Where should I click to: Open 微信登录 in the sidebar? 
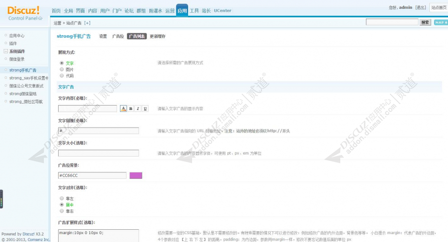(x=17, y=59)
